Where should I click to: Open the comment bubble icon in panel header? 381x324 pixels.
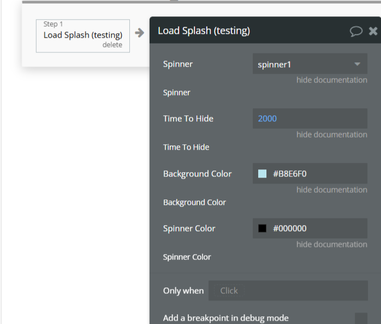tap(356, 31)
